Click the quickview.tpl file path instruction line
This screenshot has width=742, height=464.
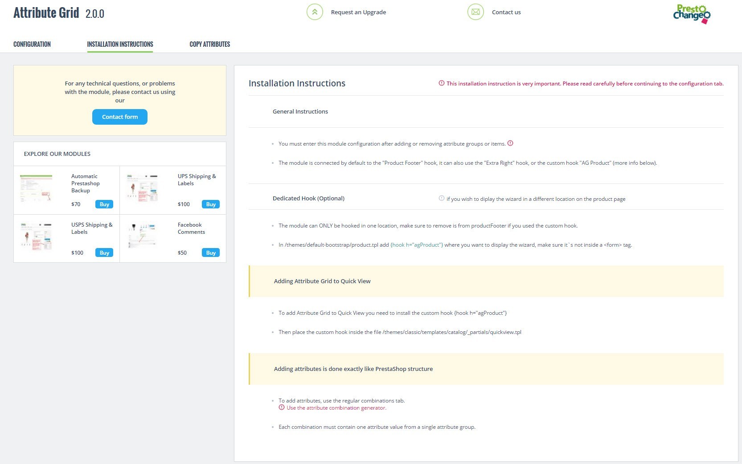click(400, 332)
